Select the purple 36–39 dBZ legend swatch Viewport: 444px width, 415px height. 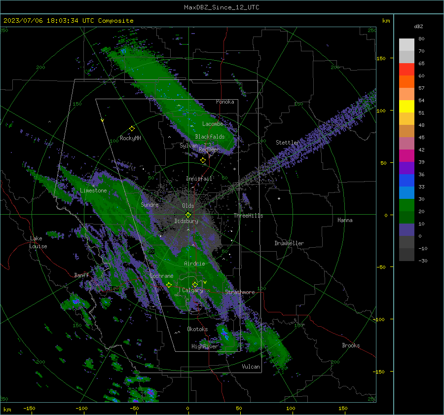coord(407,168)
